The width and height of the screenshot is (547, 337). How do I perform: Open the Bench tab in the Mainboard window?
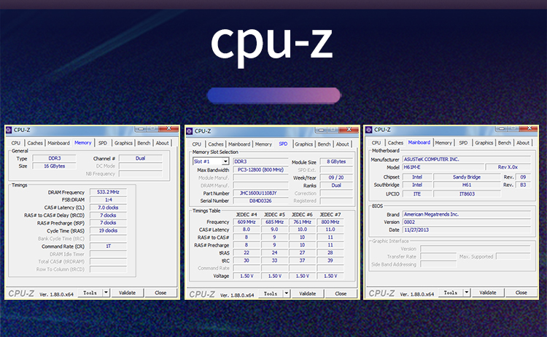tap(505, 143)
